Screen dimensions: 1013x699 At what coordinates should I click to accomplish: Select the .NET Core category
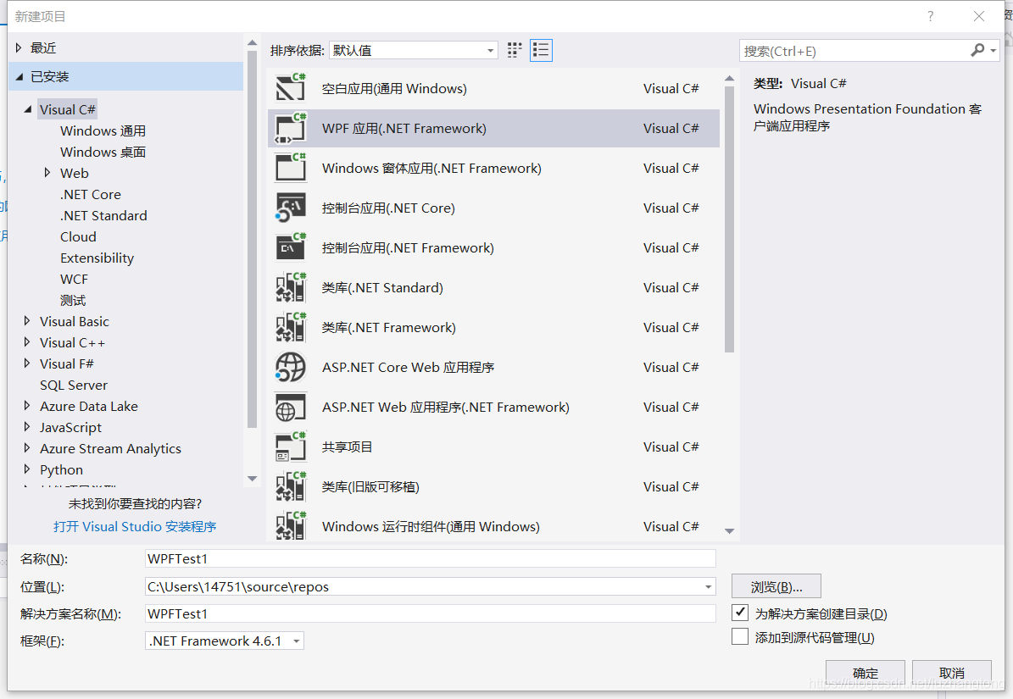click(91, 194)
